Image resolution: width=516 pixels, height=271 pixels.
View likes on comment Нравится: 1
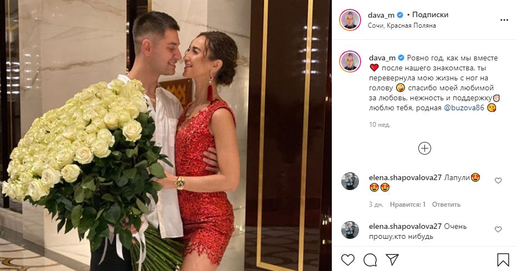click(x=408, y=204)
